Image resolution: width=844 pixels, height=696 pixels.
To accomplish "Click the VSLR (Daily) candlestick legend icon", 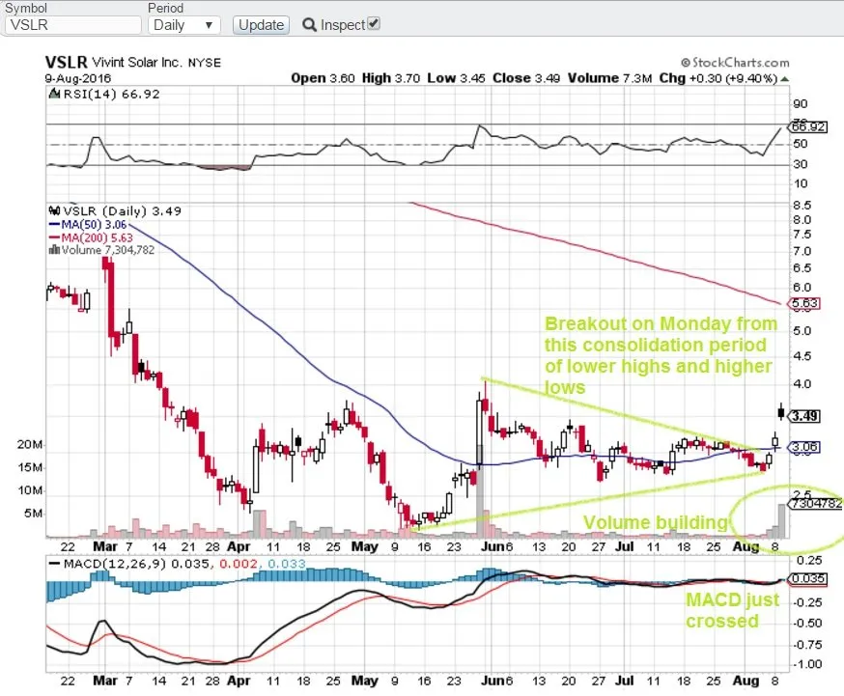I will [54, 210].
